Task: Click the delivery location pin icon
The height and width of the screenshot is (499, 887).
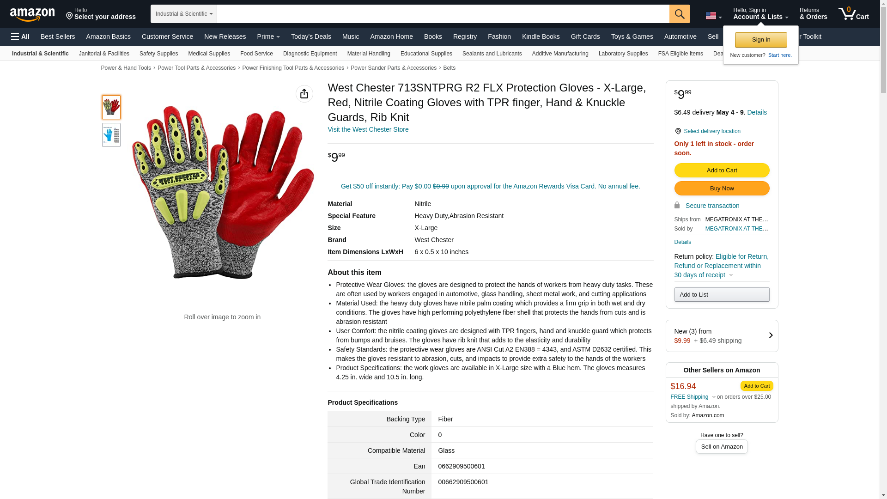Action: point(678,131)
